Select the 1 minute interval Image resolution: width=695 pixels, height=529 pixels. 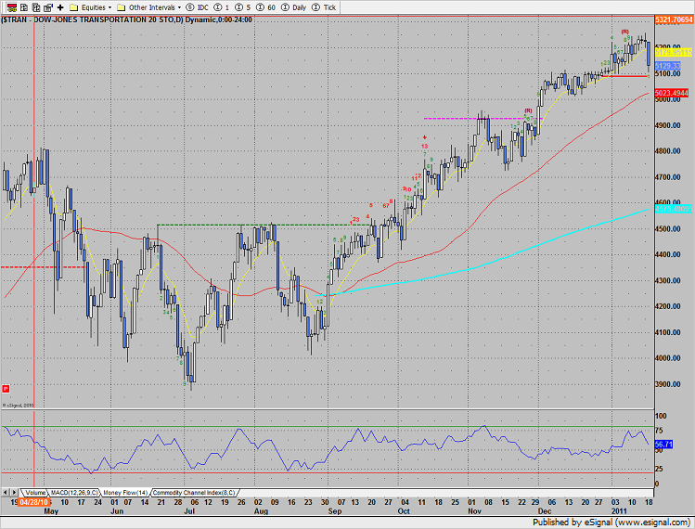tap(222, 7)
